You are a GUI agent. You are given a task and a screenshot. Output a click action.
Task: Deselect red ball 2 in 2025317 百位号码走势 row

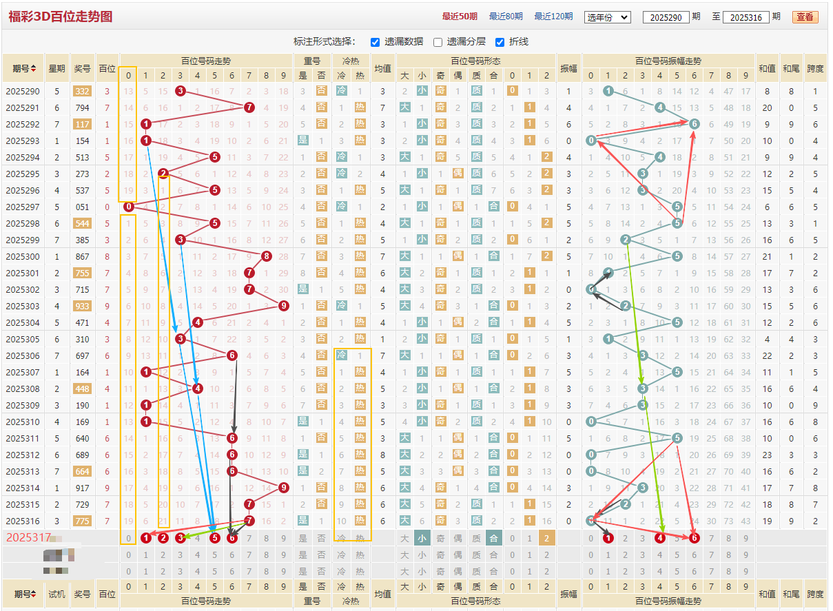point(163,538)
